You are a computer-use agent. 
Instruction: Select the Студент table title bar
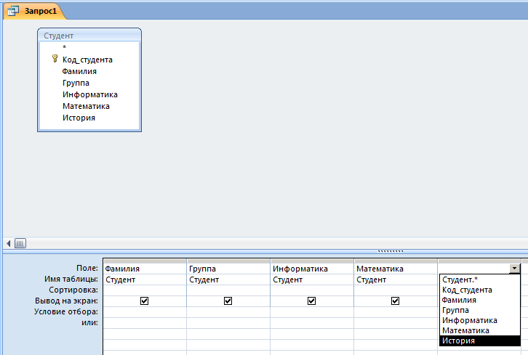coord(89,36)
